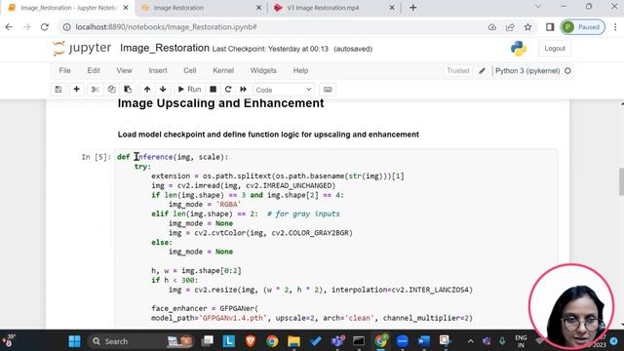Open the cell type Code dropdown

(284, 90)
